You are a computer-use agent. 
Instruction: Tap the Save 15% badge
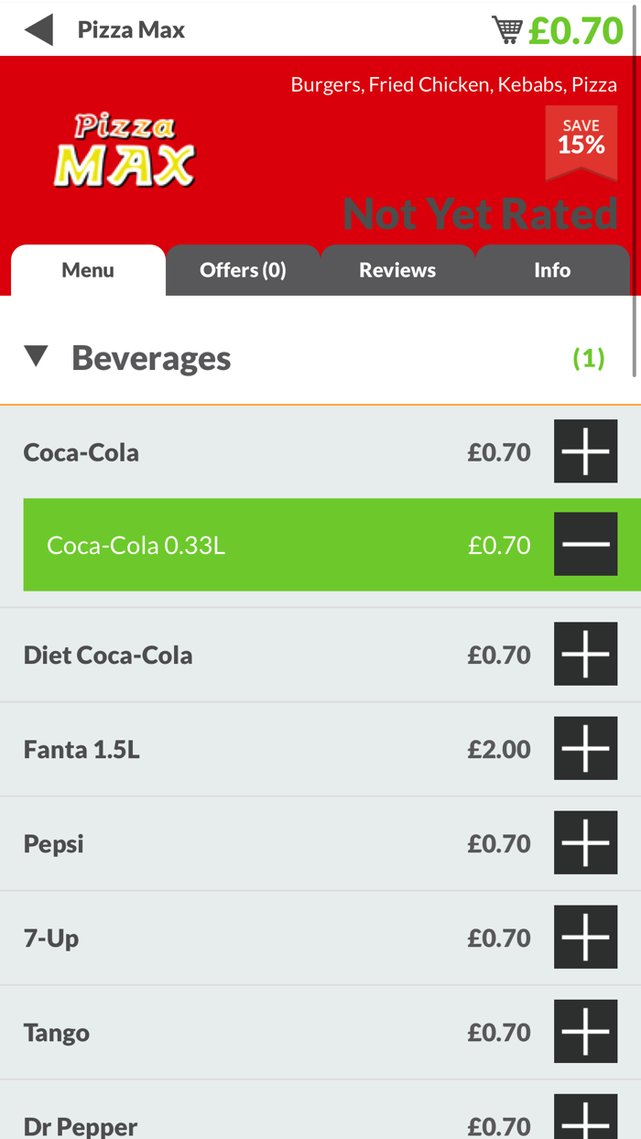(581, 140)
